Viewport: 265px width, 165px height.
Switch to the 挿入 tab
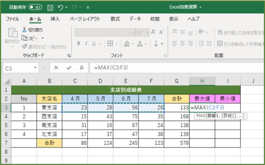55,19
